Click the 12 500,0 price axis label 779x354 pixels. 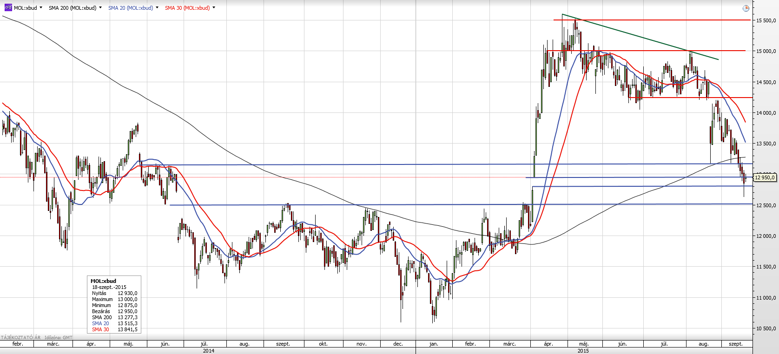tap(766, 205)
